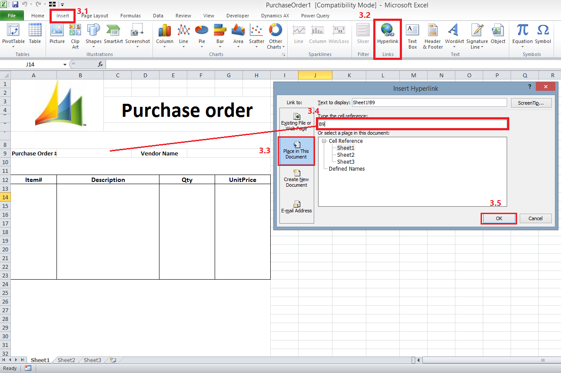
Task: Open the Power Query tab
Action: pos(315,16)
